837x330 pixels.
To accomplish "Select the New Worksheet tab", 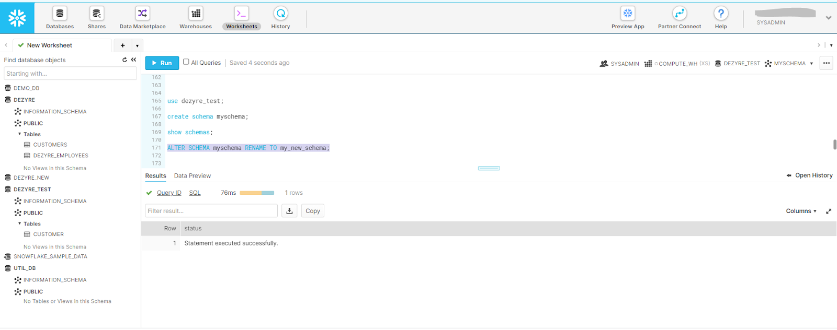I will click(x=49, y=45).
